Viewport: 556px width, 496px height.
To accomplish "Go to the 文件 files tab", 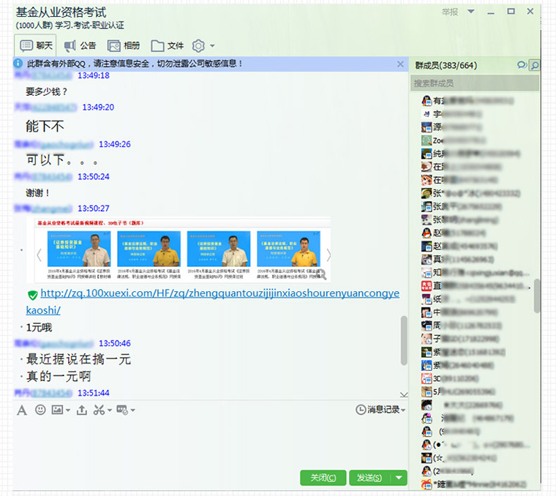I will coord(168,45).
